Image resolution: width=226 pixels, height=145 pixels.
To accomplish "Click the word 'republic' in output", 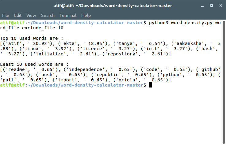I will pyautogui.click(x=108, y=75).
